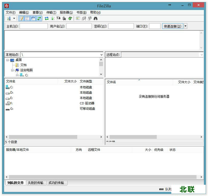Focus the 端口 port field
208x196 pixels.
(155, 26)
